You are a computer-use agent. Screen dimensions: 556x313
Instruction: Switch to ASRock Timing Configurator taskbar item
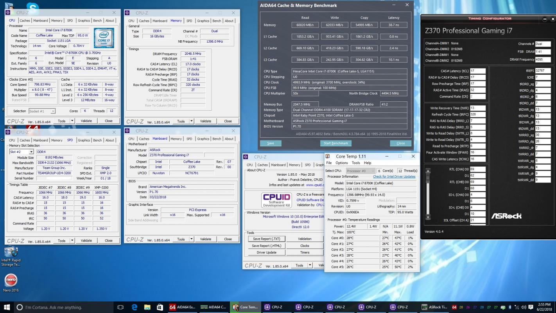pos(434,307)
